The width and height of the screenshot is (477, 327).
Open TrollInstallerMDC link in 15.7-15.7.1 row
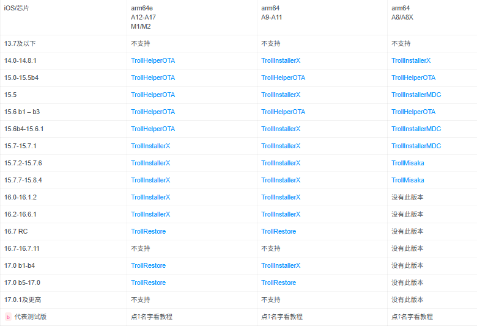point(416,146)
